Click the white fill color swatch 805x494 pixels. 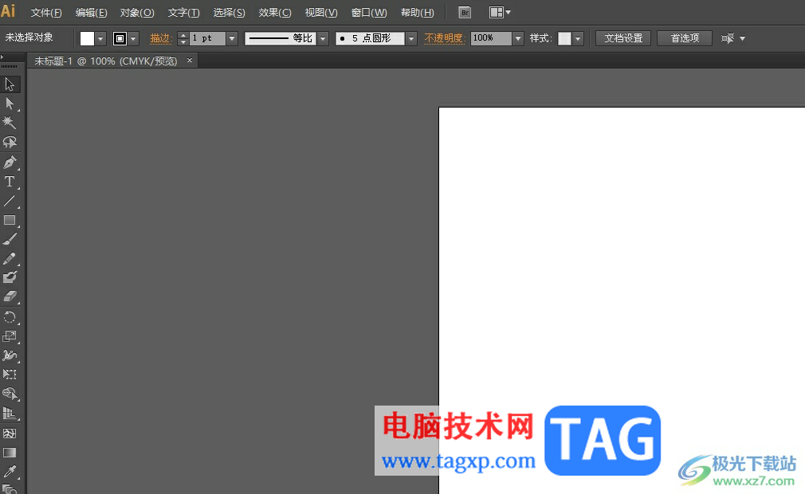coord(88,38)
